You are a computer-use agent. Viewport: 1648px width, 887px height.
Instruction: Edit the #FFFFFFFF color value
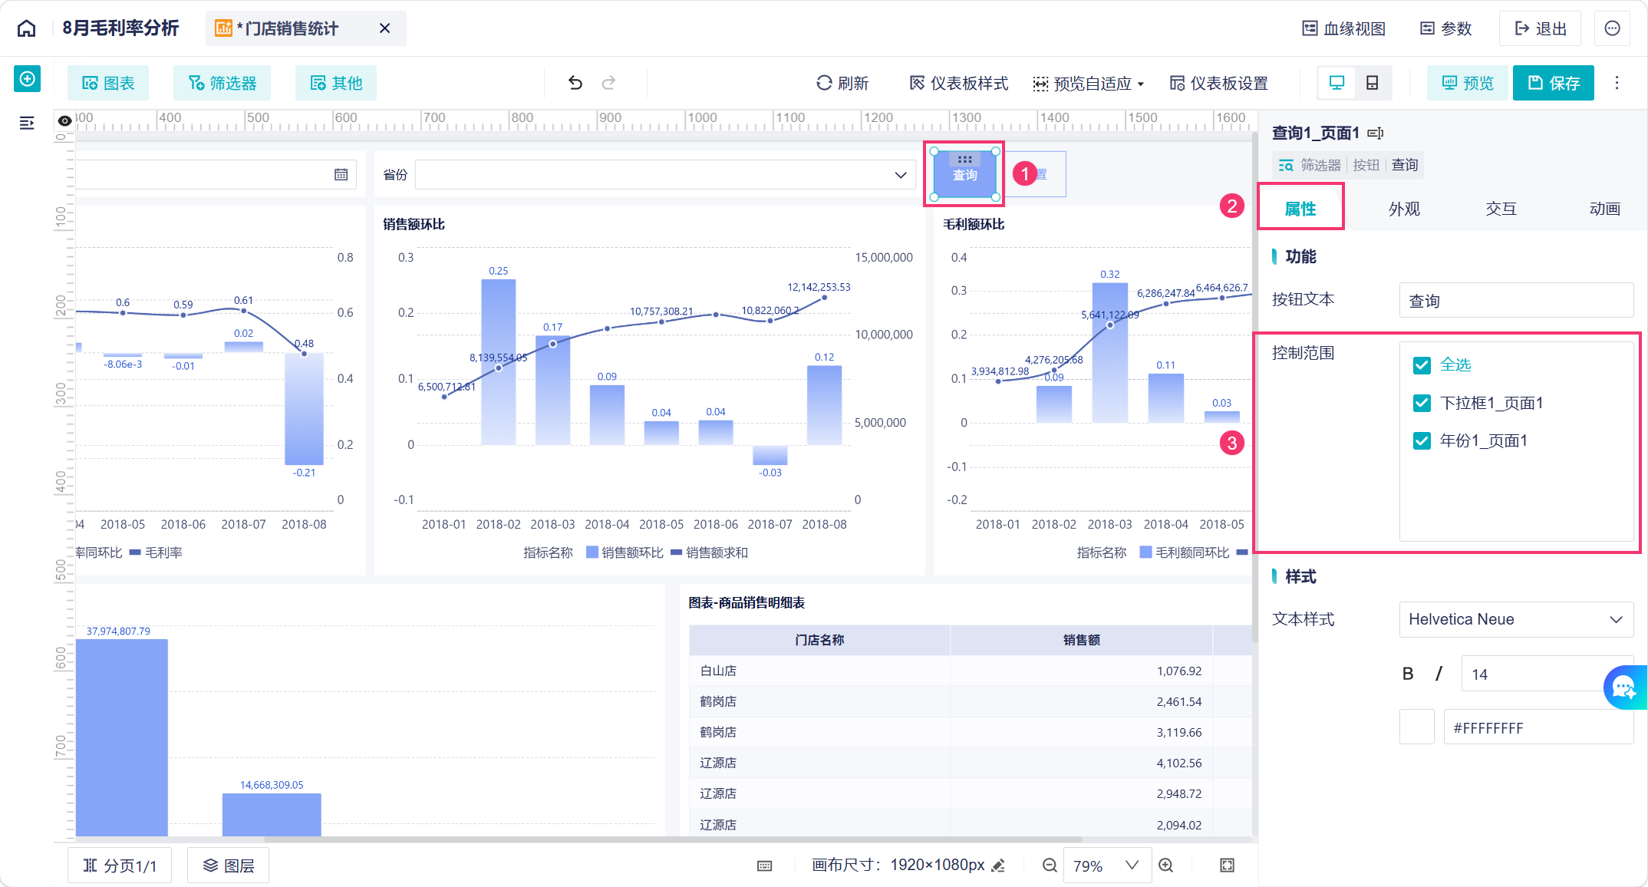tap(1538, 727)
